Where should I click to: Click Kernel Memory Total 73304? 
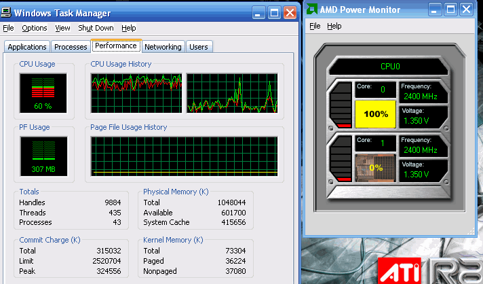click(x=235, y=251)
